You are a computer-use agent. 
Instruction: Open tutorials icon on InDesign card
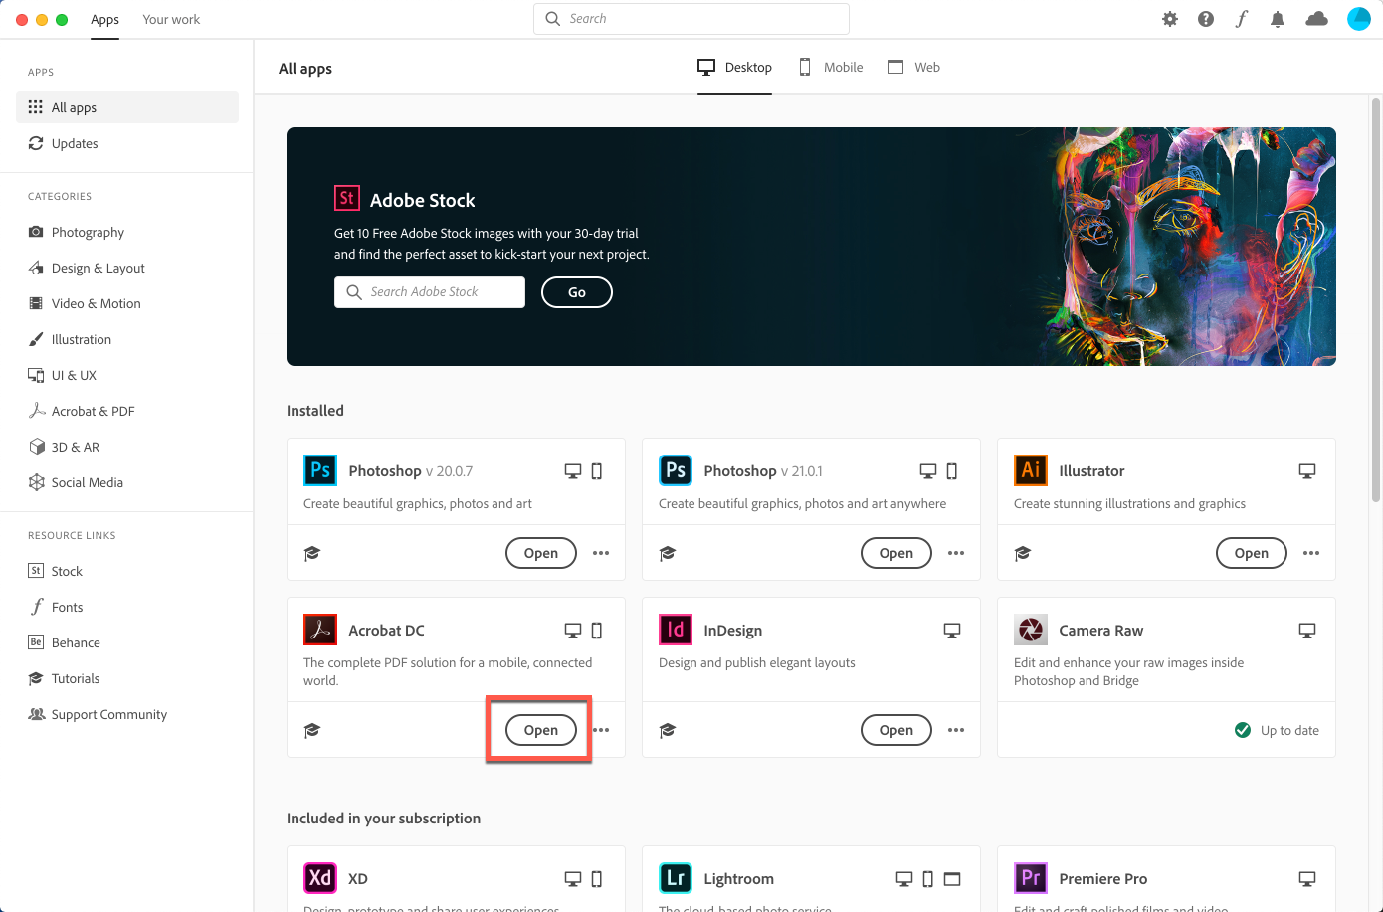click(x=668, y=730)
